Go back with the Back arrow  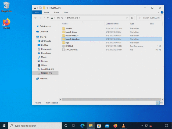[35, 18]
